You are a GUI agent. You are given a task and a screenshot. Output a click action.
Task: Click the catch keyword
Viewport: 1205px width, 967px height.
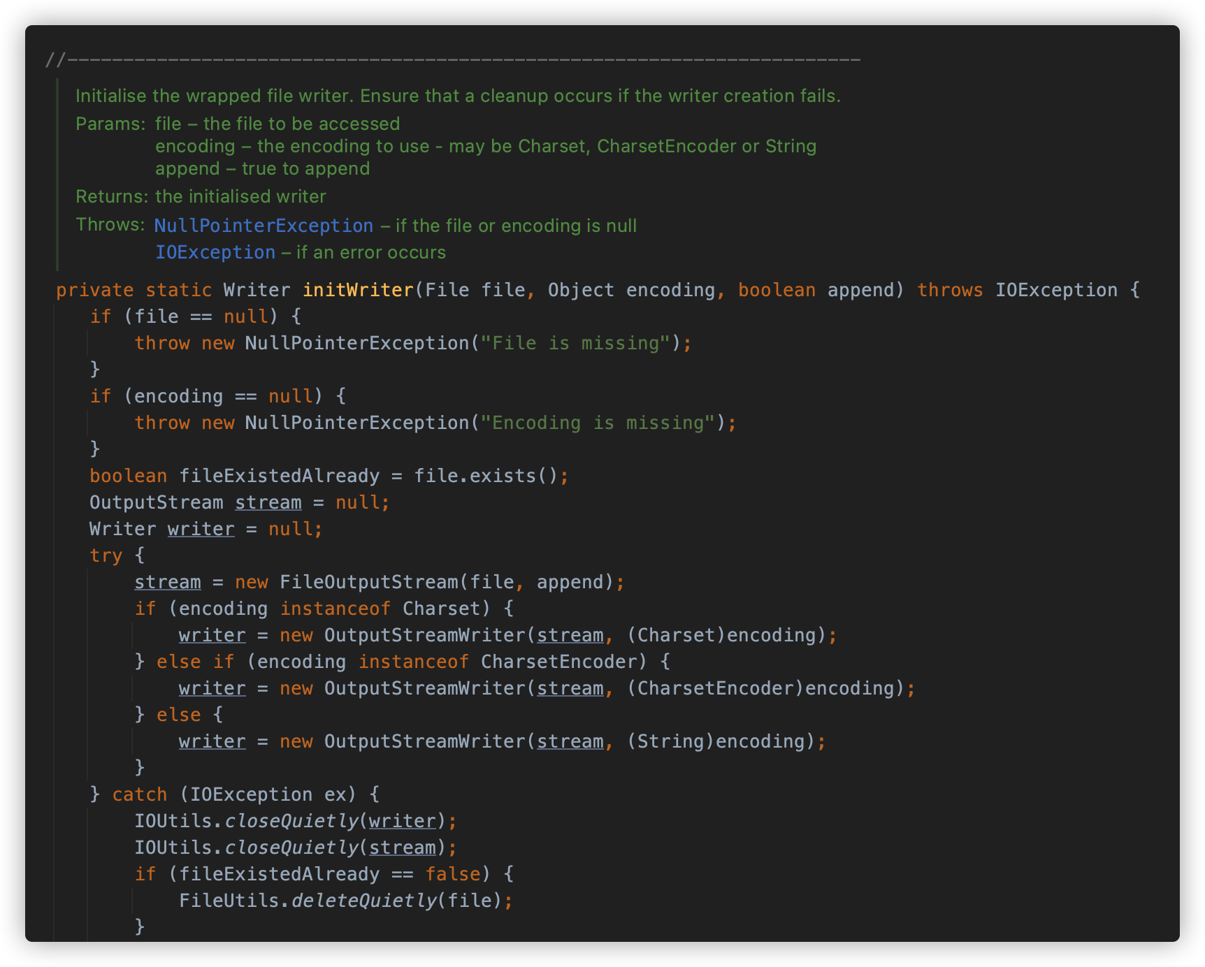pos(140,794)
